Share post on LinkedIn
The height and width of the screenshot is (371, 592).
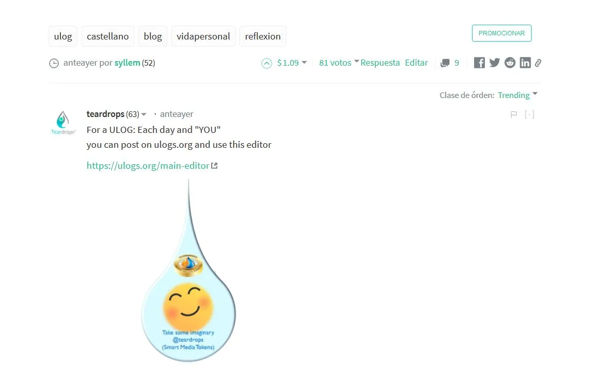525,63
